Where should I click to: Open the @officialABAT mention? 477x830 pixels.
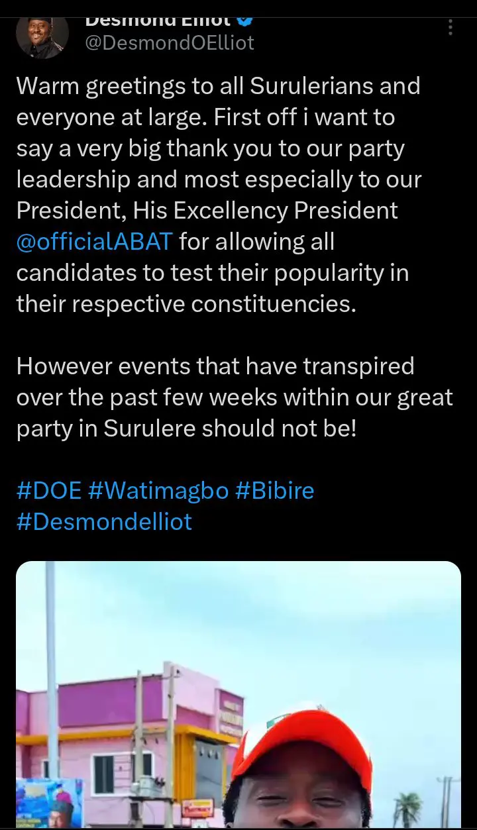[94, 242]
